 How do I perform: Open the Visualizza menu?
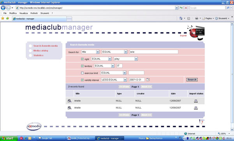(x=23, y=13)
